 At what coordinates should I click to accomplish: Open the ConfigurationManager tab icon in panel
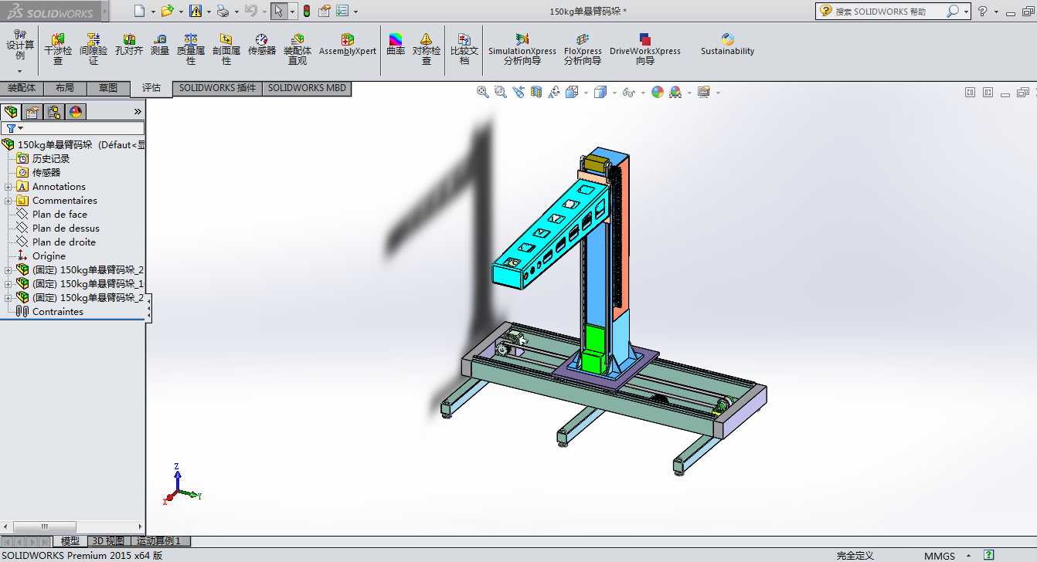[54, 112]
